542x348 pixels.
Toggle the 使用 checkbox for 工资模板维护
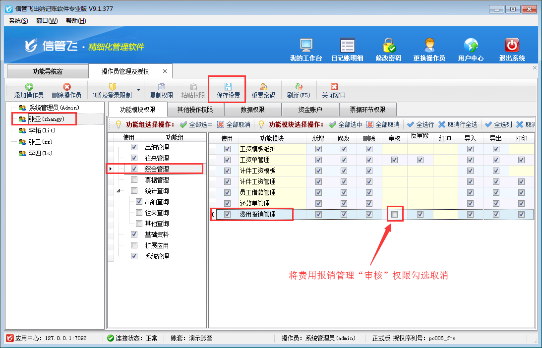(x=227, y=149)
